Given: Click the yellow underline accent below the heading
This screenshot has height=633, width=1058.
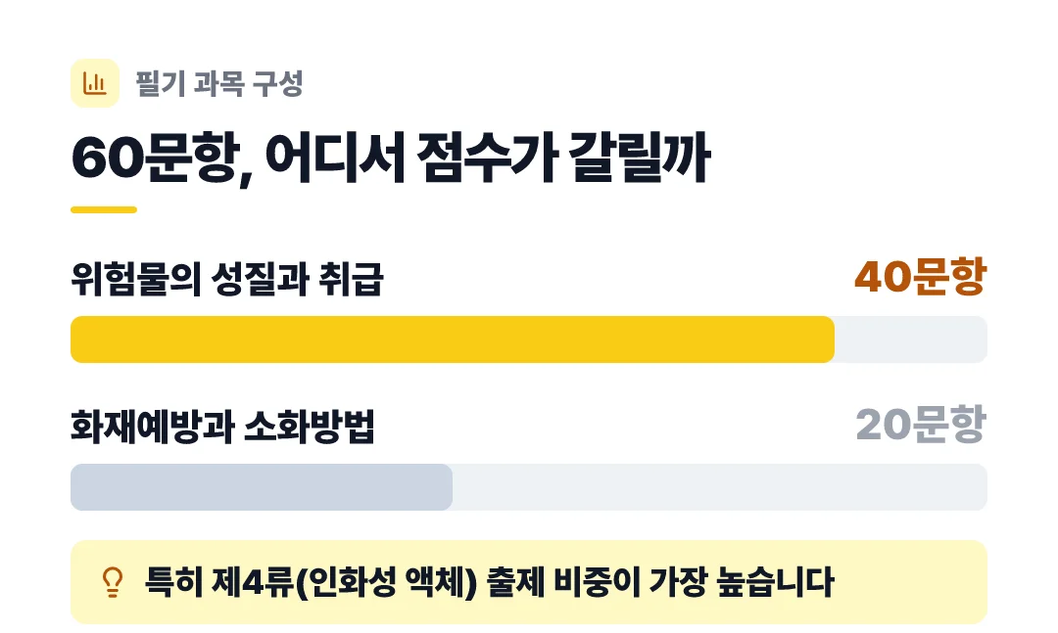Looking at the screenshot, I should coord(104,209).
